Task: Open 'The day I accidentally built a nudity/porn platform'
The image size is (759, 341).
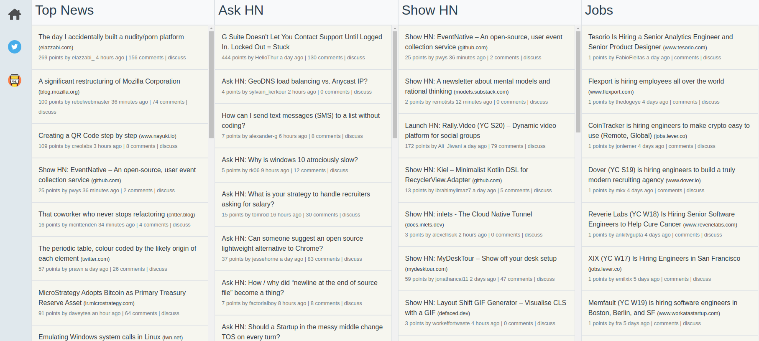Action: (x=111, y=37)
